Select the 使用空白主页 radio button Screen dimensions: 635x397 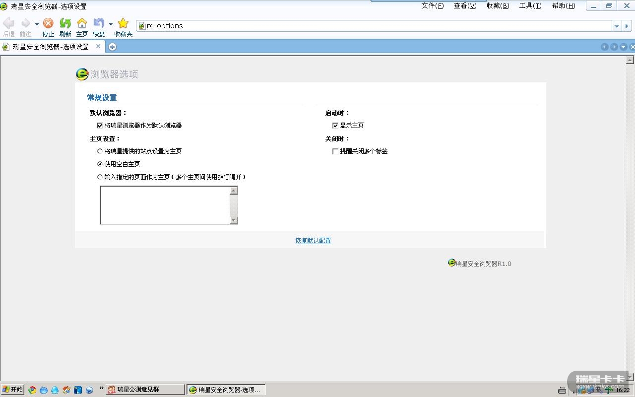tap(100, 164)
